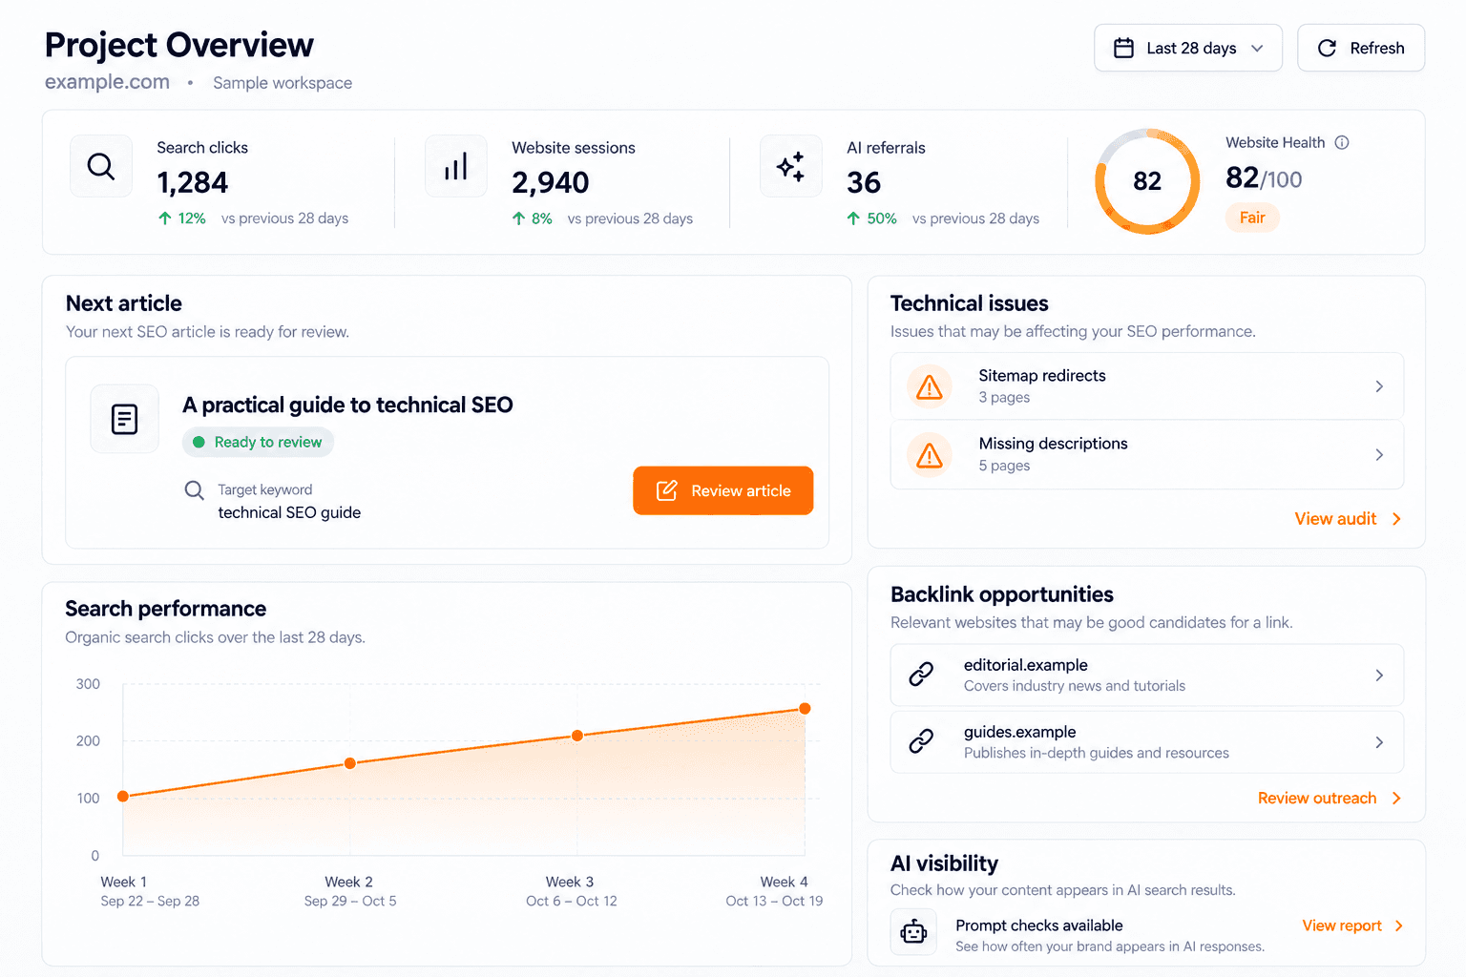Click the Refresh button
1466x977 pixels.
coord(1361,48)
